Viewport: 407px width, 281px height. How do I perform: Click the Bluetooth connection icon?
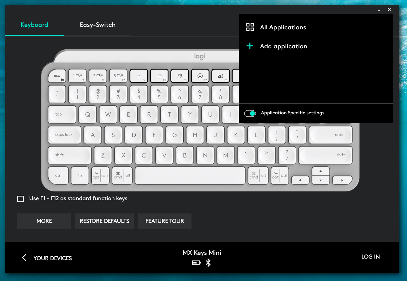208,263
